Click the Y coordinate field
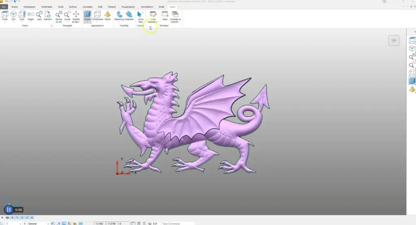The width and height of the screenshot is (416, 225). [x=112, y=223]
